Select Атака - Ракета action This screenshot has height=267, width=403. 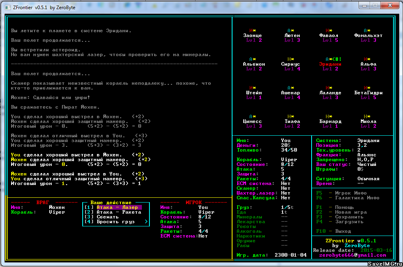118,212
